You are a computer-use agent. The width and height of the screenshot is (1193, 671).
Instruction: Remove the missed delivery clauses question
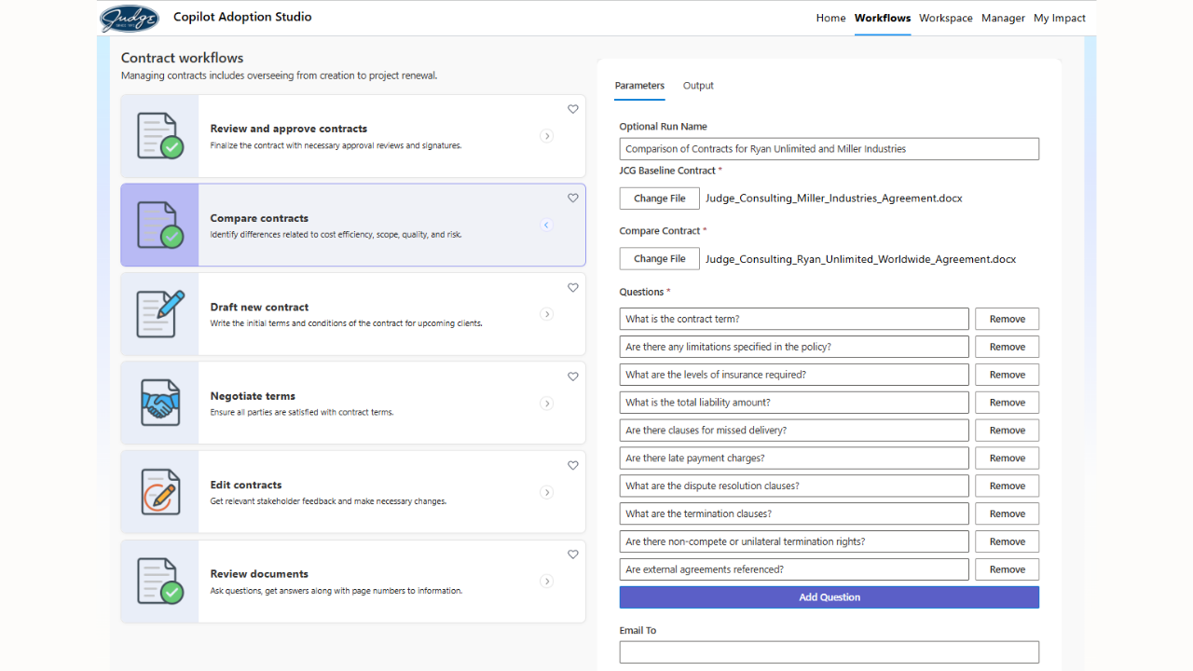(1008, 431)
